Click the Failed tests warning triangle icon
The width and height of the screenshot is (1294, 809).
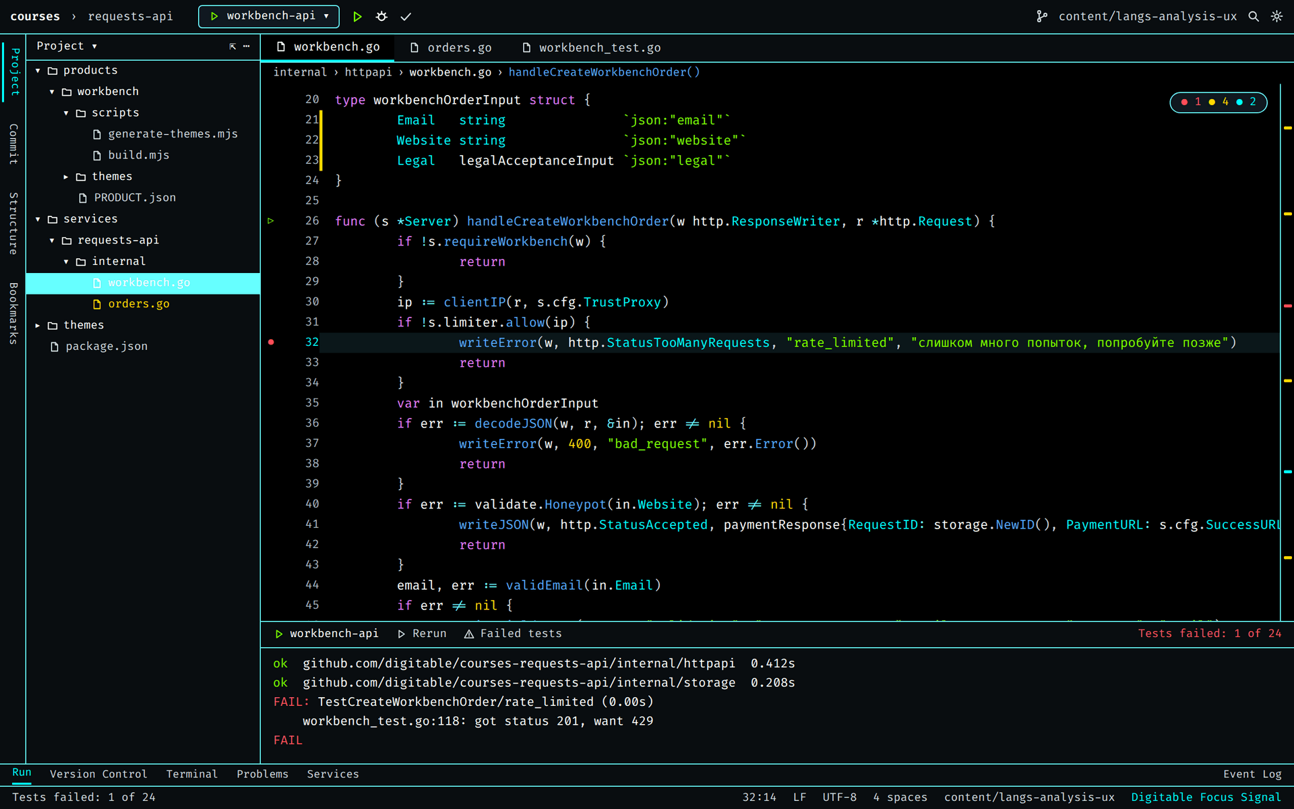[469, 634]
